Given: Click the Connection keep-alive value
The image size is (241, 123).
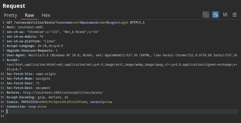Looking at the screenshot, I should click(x=38, y=107).
